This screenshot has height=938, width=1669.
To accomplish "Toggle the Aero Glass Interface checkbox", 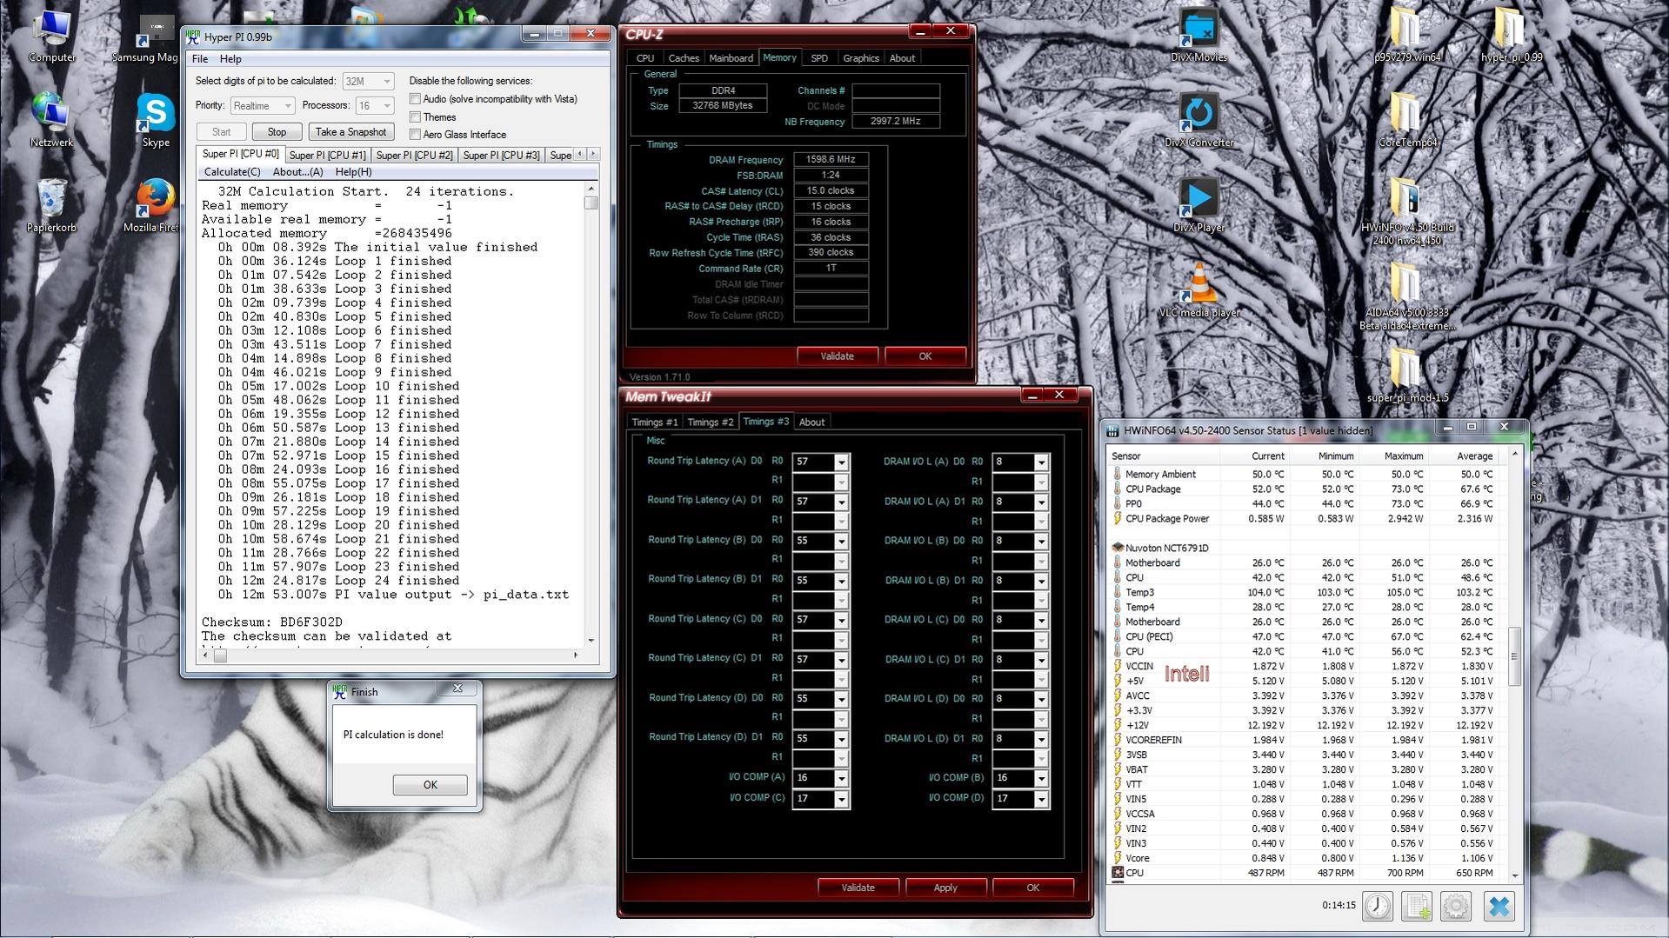I will [416, 135].
